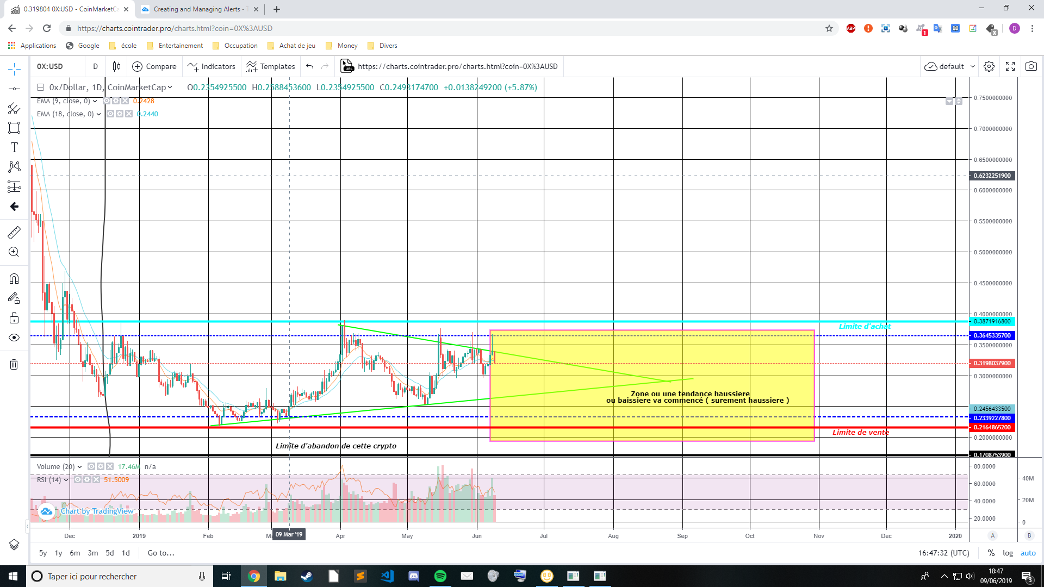1044x587 pixels.
Task: Open the Indicators menu
Action: pyautogui.click(x=211, y=66)
